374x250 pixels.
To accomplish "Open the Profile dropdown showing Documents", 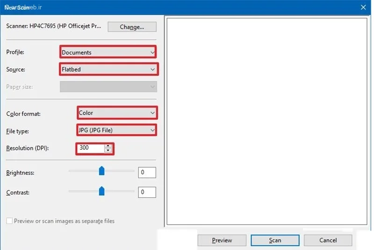I will [108, 52].
